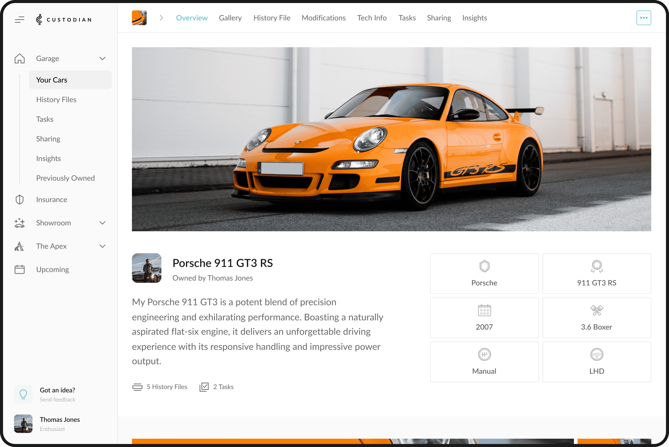Click the orange car thumbnail in breadcrumb
The height and width of the screenshot is (447, 669).
point(139,18)
